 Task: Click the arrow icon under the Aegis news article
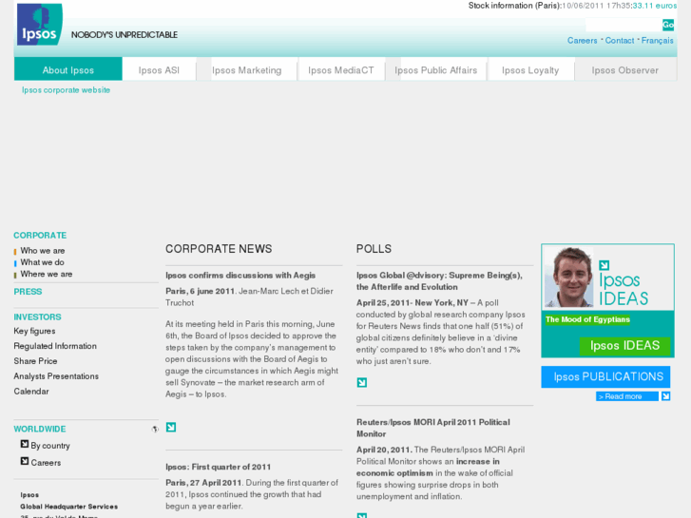click(x=171, y=427)
